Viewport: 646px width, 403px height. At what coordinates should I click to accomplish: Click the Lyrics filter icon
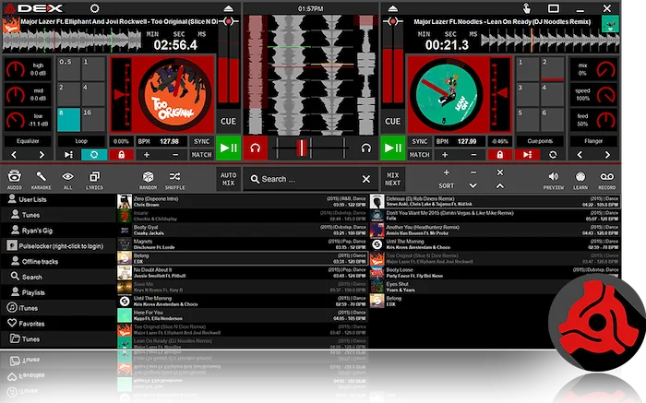(94, 176)
